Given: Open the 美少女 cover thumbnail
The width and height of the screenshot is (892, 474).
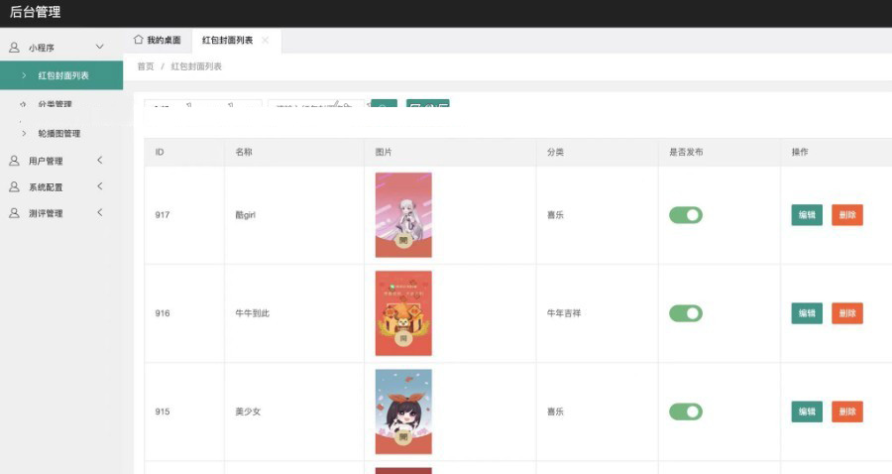Looking at the screenshot, I should [403, 412].
